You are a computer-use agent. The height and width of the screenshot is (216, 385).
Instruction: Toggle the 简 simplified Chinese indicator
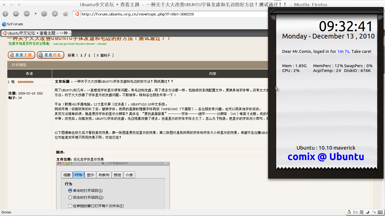(362, 212)
